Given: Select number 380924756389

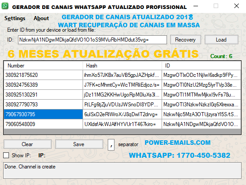Looking at the screenshot, I should [x=43, y=85].
